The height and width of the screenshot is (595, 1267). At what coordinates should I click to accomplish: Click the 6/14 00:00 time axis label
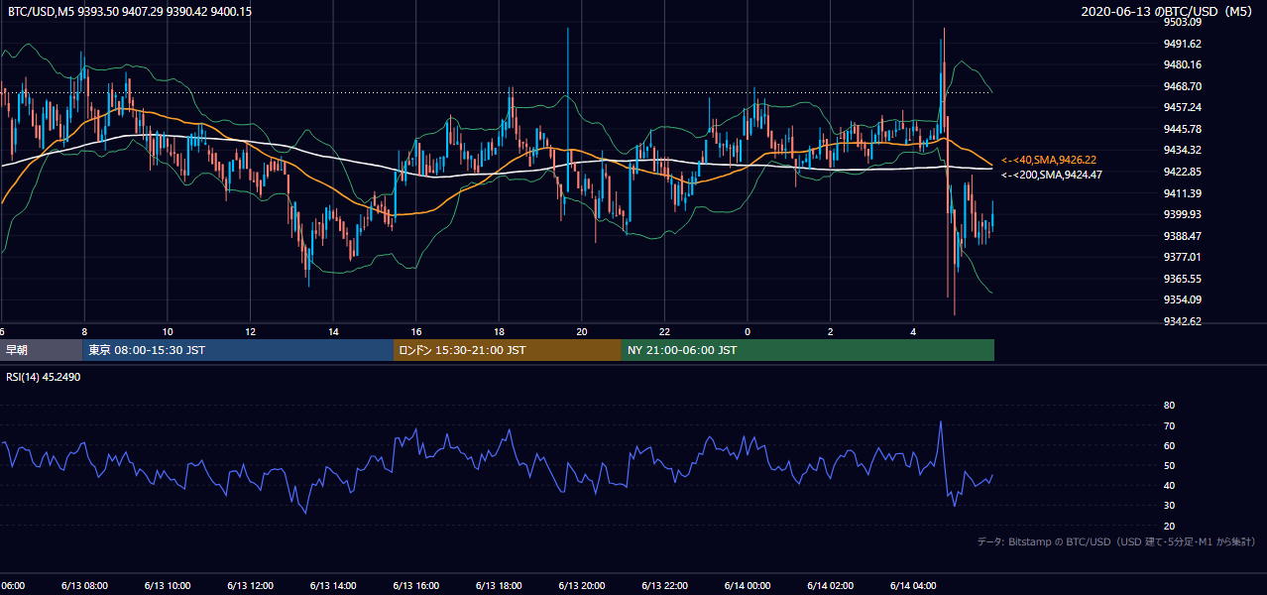tap(748, 586)
